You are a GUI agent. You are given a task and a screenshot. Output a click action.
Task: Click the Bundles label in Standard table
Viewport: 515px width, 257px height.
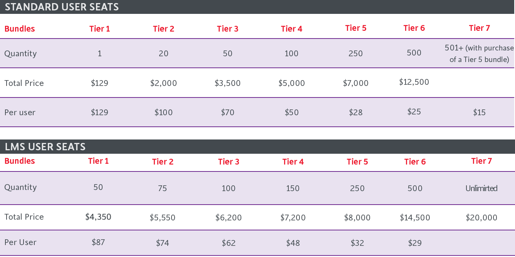pos(20,29)
